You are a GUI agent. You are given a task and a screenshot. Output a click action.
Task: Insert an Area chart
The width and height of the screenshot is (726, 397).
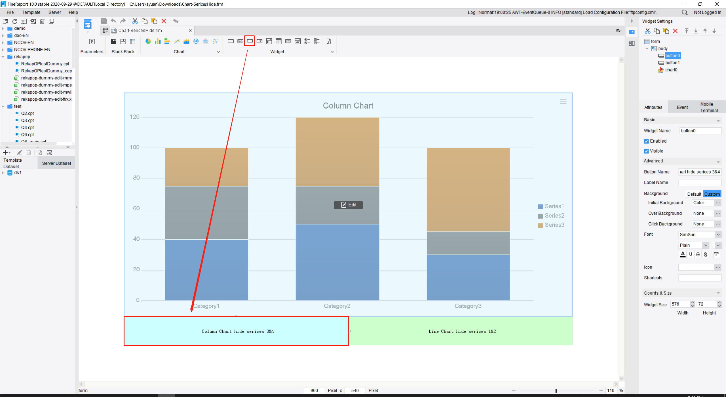(186, 41)
